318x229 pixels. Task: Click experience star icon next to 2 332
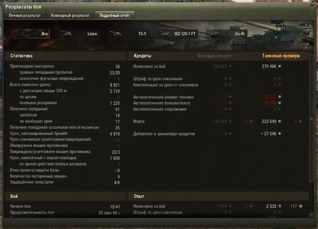pyautogui.click(x=280, y=206)
